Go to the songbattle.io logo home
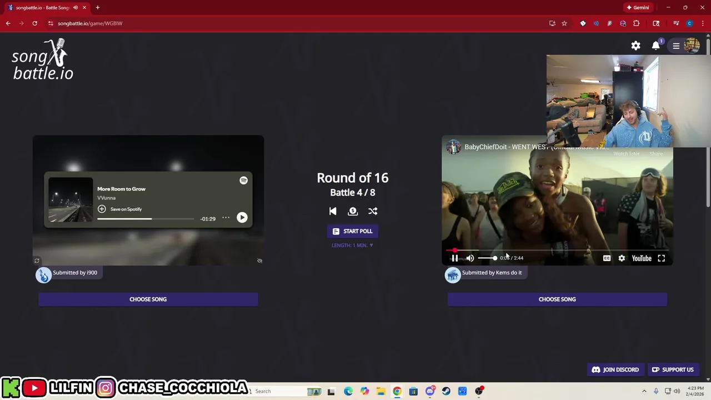This screenshot has height=400, width=711. click(x=43, y=60)
